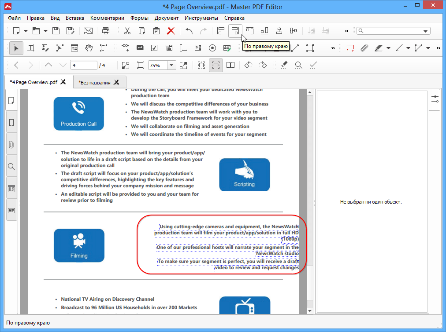Switch to the Без названия tab
Image resolution: width=446 pixels, height=332 pixels.
point(94,82)
